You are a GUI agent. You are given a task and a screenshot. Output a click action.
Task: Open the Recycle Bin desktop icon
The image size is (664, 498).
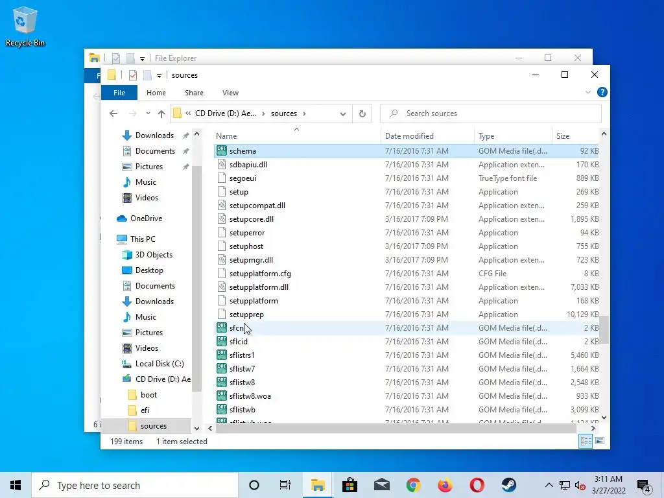[25, 27]
